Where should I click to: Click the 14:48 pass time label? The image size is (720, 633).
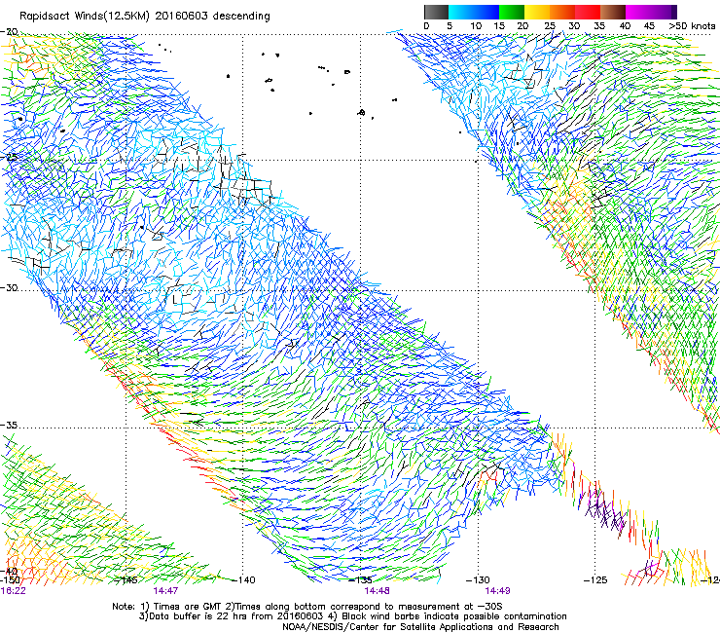[377, 590]
